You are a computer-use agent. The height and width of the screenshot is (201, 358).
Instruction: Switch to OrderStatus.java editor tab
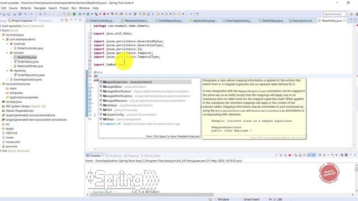click(272, 21)
